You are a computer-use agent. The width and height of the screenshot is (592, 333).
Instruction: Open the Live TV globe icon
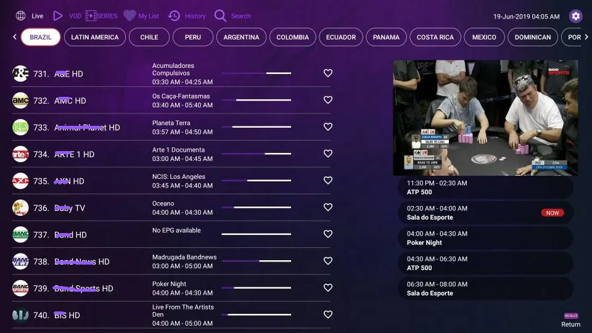coord(20,16)
